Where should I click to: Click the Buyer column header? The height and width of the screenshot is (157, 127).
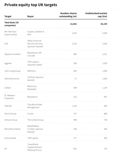31,16
